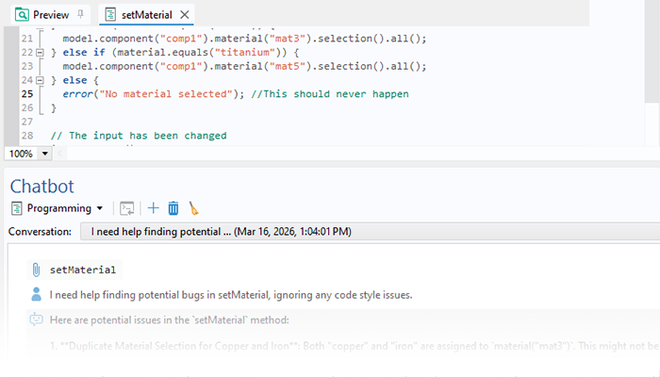Collapse the code block at line 22
Image resolution: width=660 pixels, height=377 pixels.
tap(40, 53)
